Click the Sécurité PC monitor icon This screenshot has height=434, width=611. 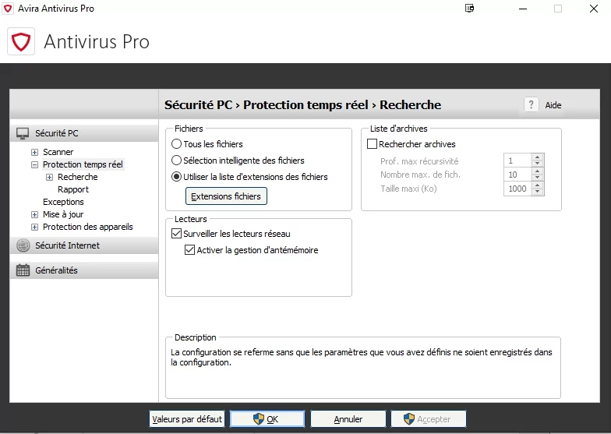tap(23, 133)
